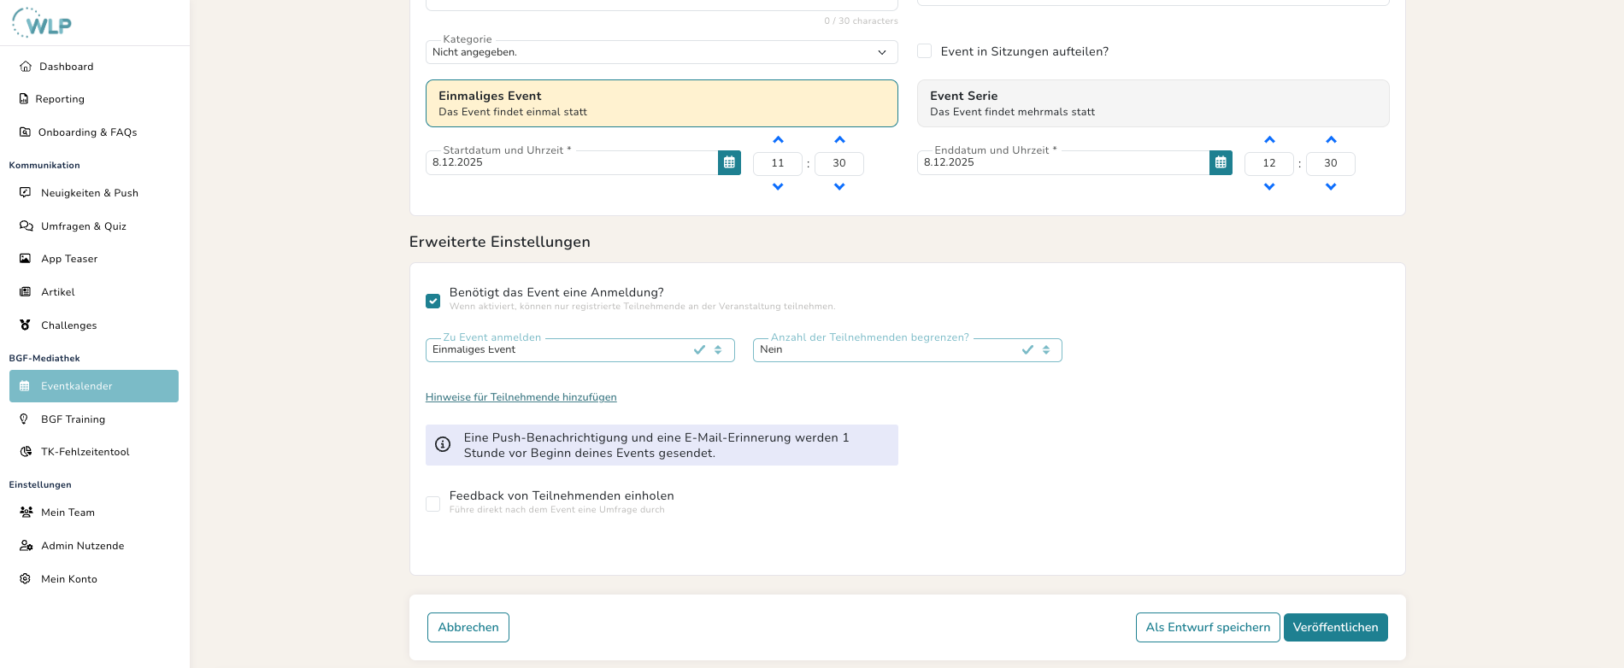Click the info icon in the push notification banner
The image size is (1624, 668).
[x=443, y=444]
